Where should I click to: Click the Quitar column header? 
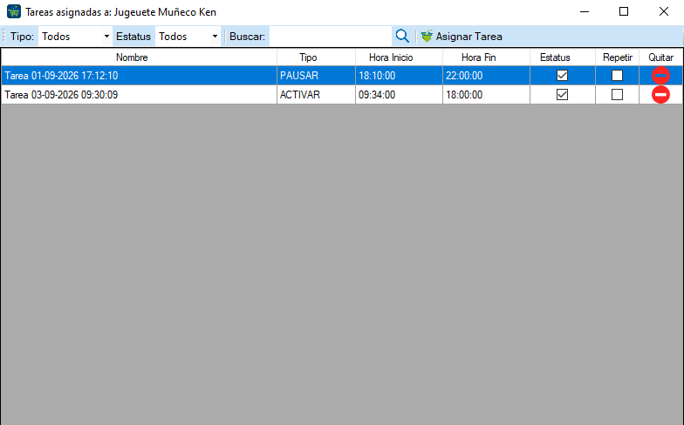coord(660,57)
